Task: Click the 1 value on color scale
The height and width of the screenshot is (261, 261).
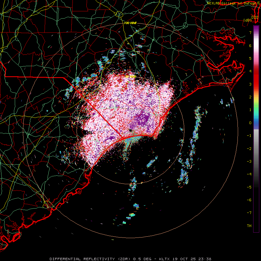Action: pyautogui.click(x=250, y=110)
